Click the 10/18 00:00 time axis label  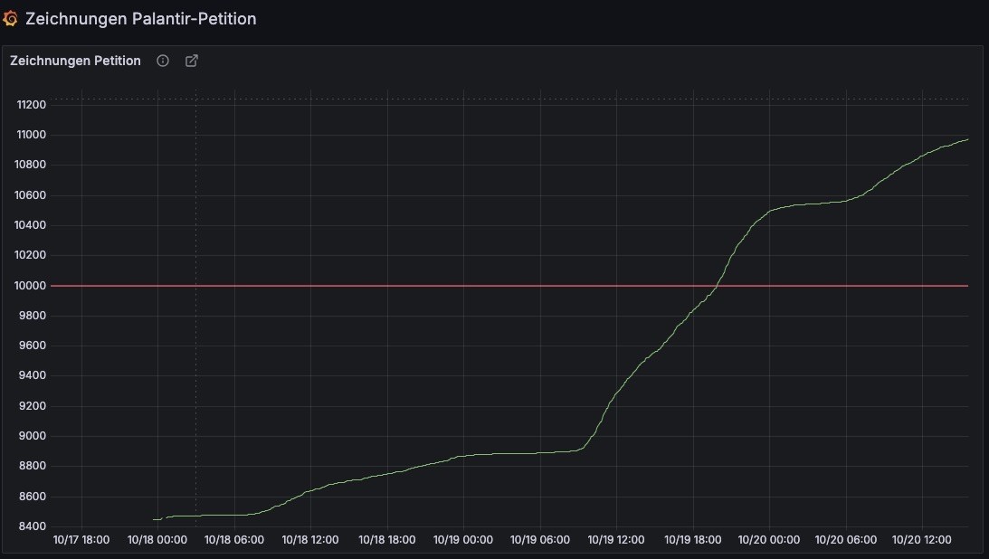(x=157, y=540)
